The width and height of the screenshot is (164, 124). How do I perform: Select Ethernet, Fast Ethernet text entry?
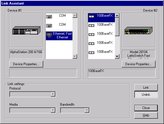[x=62, y=36]
